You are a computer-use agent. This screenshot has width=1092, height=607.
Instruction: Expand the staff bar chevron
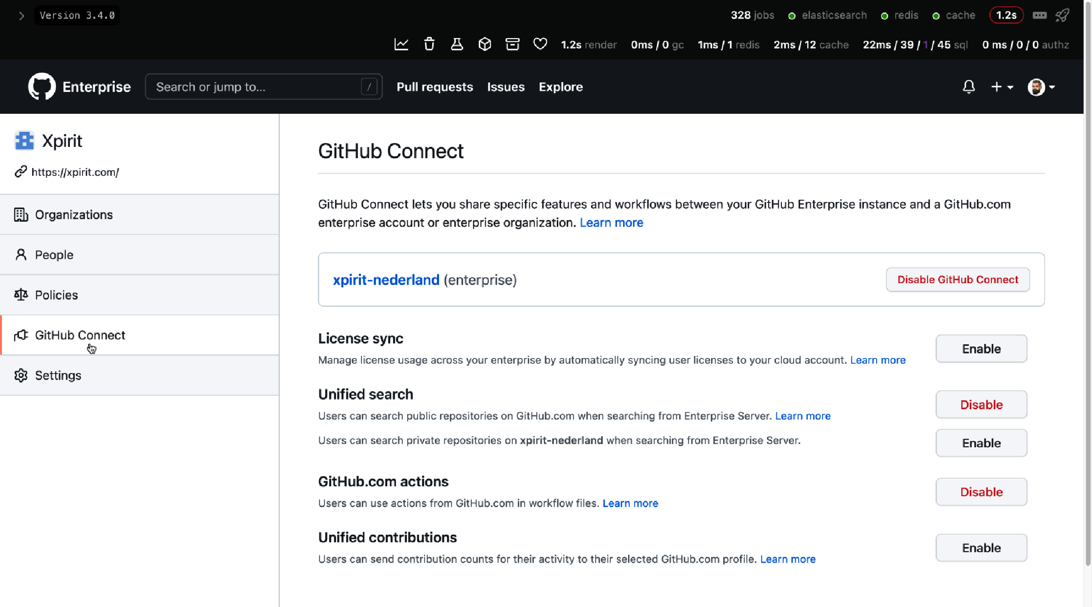[x=21, y=16]
